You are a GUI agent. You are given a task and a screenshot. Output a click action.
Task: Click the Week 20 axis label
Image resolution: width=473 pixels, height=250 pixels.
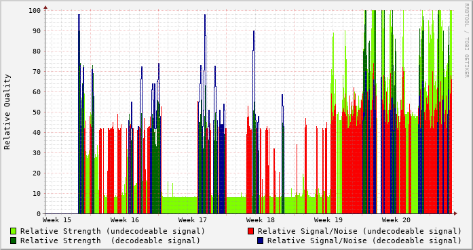click(396, 220)
